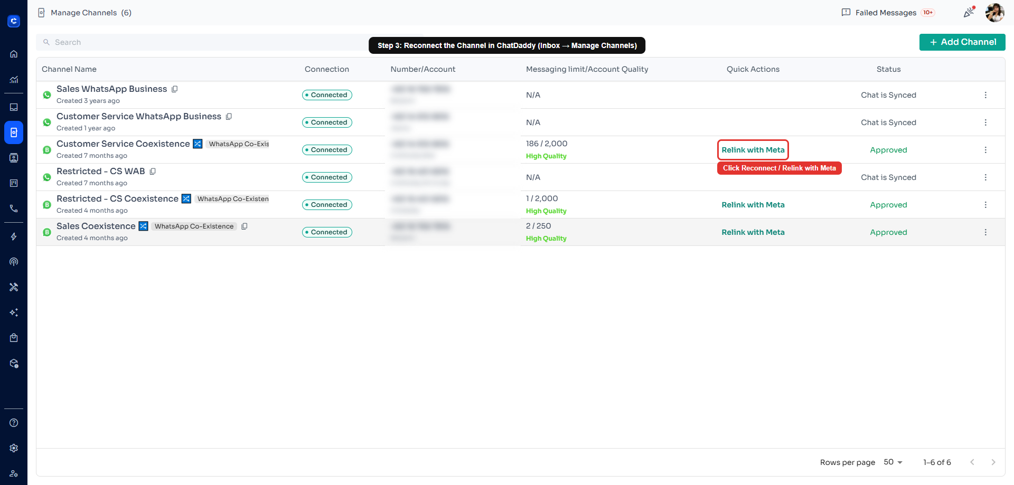Open the Broadcast antenna sidebar icon

tap(14, 262)
